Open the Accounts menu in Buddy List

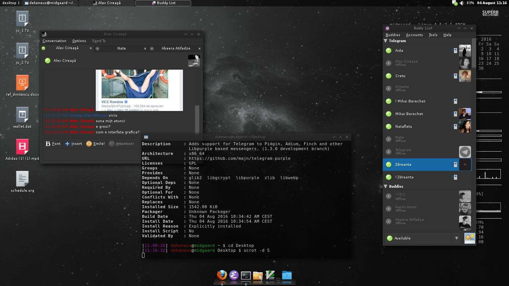click(x=414, y=35)
